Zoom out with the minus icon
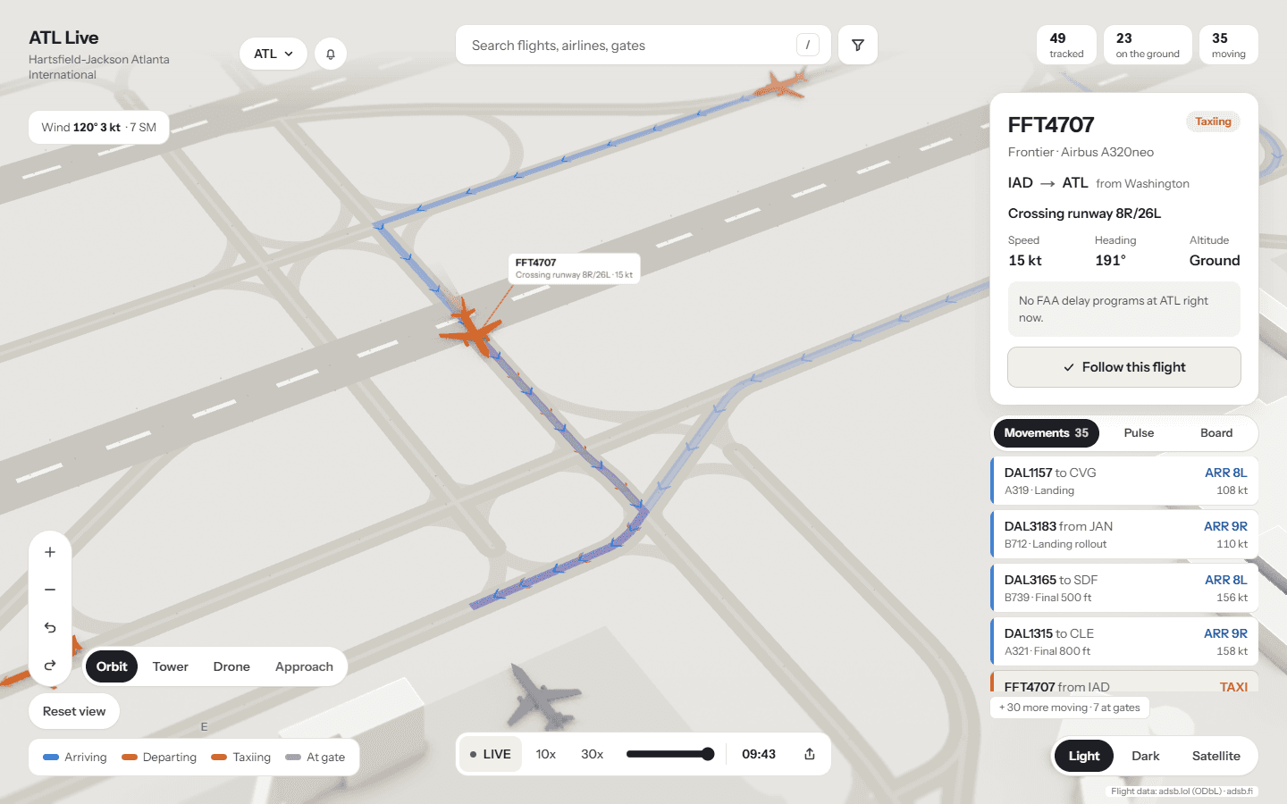 pyautogui.click(x=50, y=590)
